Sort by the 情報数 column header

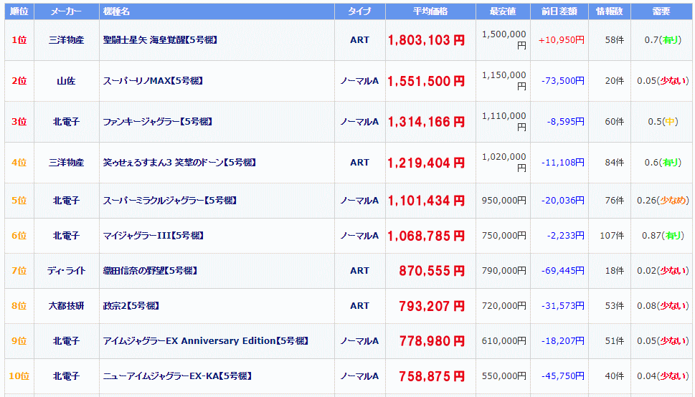(610, 11)
